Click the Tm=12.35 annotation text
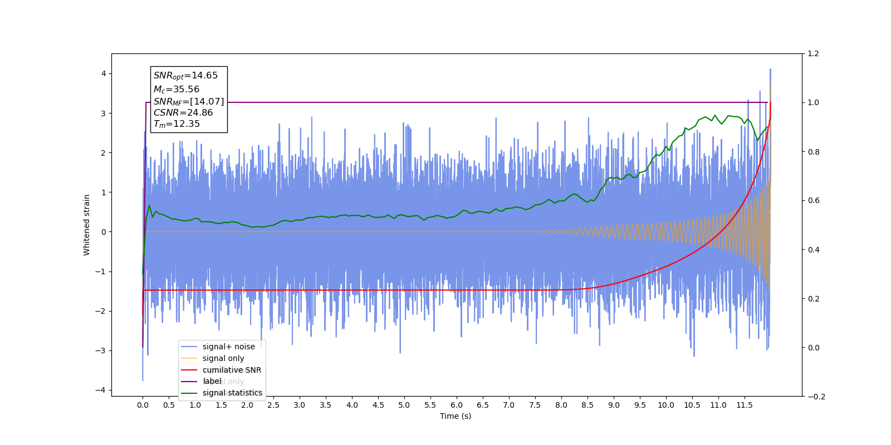The height and width of the screenshot is (445, 891). [177, 124]
